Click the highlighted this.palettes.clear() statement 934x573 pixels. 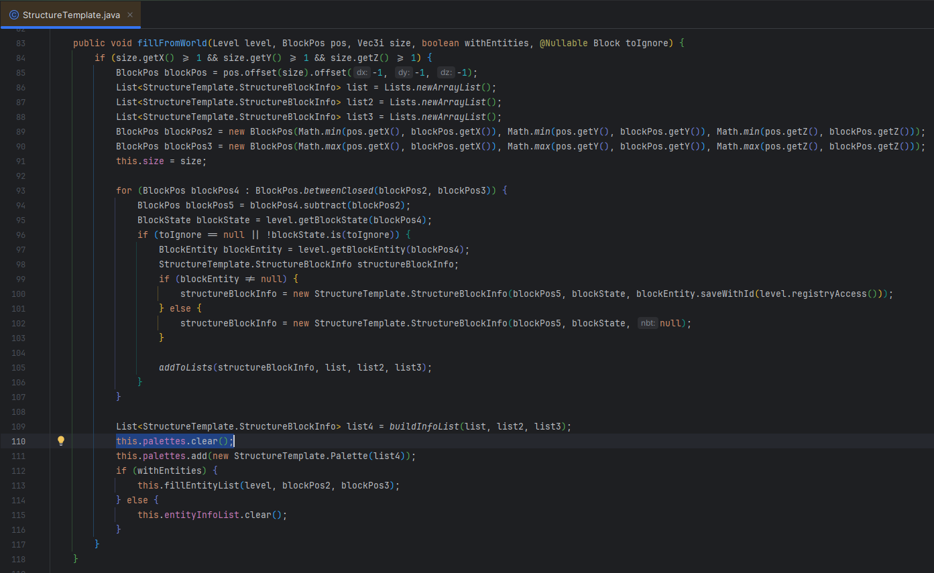(174, 441)
